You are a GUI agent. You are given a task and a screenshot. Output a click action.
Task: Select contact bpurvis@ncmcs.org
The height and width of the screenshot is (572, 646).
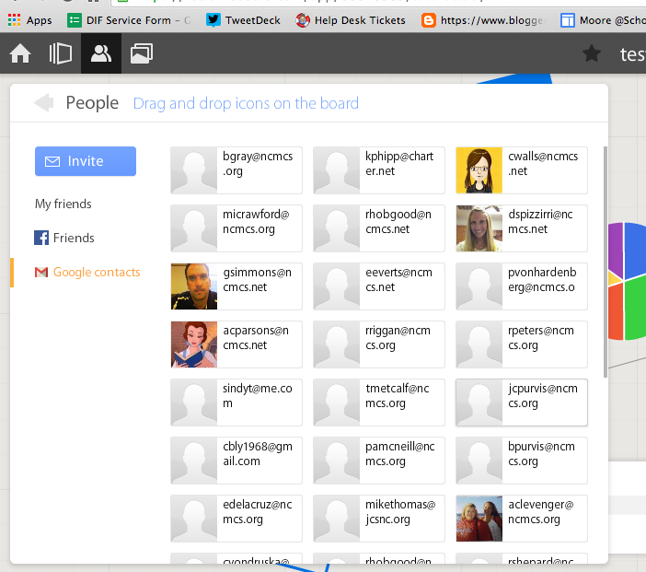point(522,461)
